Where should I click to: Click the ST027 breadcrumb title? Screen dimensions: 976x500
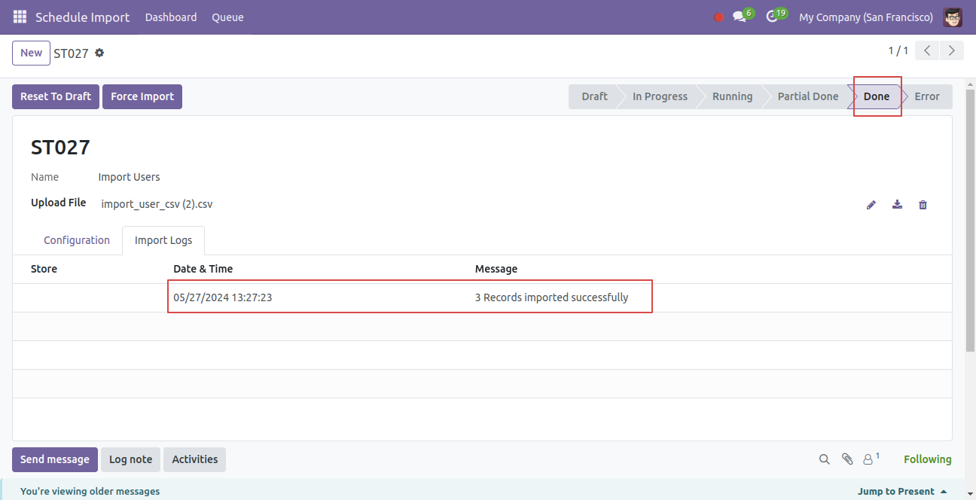coord(71,53)
